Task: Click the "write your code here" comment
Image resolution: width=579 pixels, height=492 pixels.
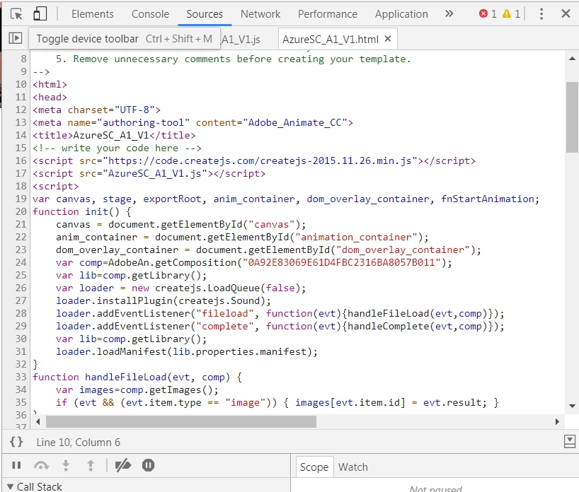Action: [117, 148]
